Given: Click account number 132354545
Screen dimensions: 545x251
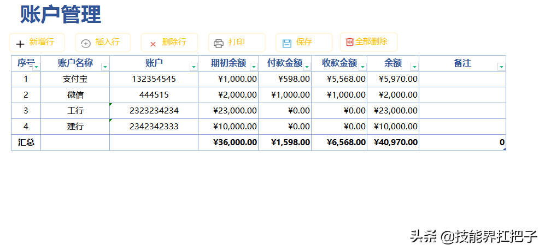Looking at the screenshot, I should click(x=154, y=79).
